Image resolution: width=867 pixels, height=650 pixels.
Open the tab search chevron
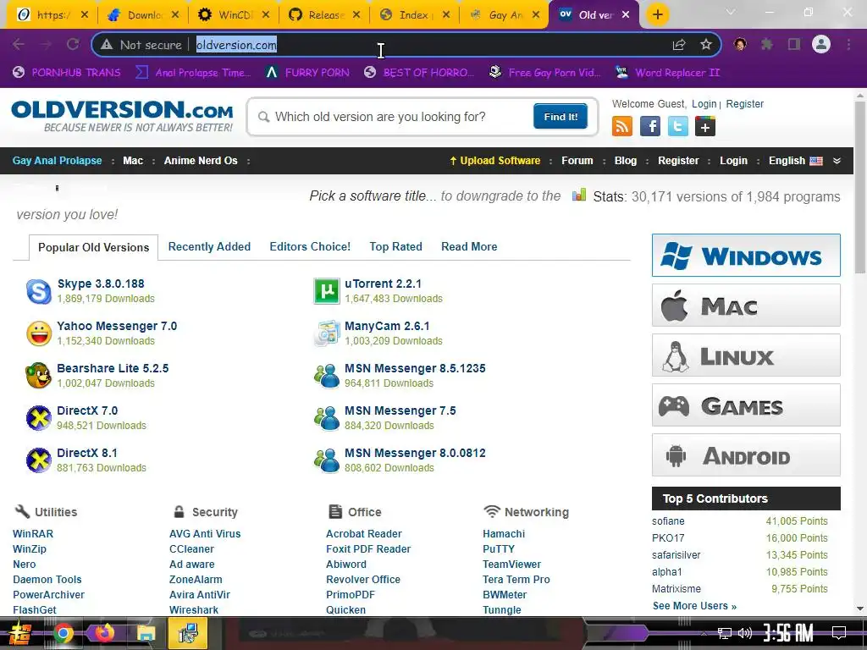[731, 12]
